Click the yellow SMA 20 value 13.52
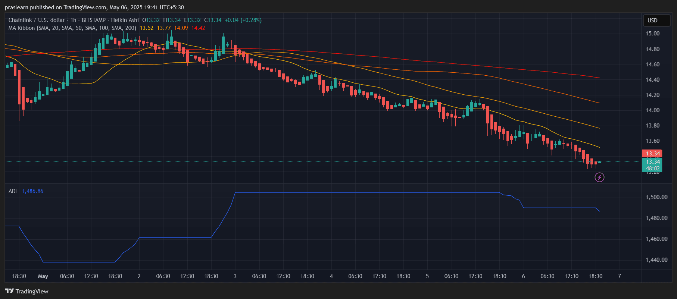This screenshot has width=677, height=299. 146,28
